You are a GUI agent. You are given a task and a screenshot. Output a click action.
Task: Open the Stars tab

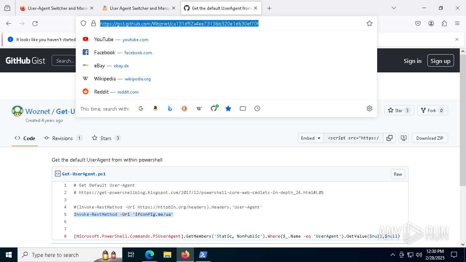point(106,138)
